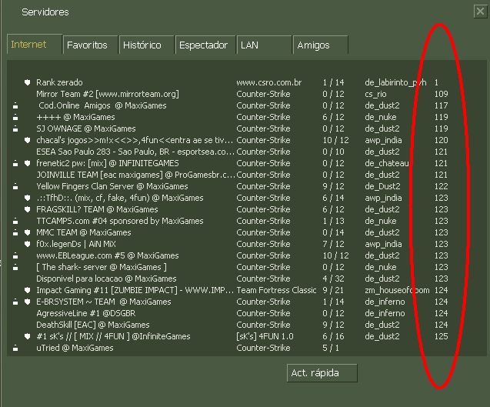Click the shield icon beside Rank zerado
Viewport: 490px width, 407px height.
pos(28,82)
